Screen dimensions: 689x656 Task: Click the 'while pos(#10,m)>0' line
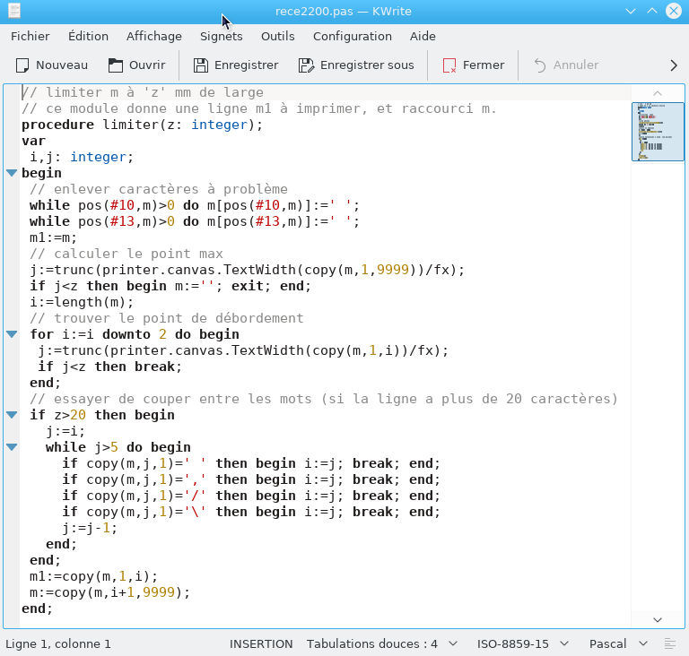tap(195, 205)
